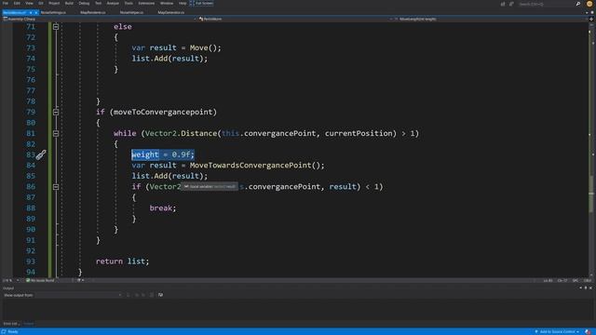
Task: Click 'MoveTowardsConvergancePoint' method call
Action: [x=251, y=166]
